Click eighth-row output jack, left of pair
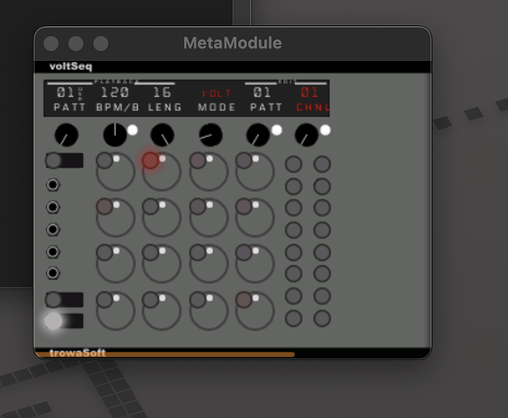The image size is (508, 418). pyautogui.click(x=293, y=319)
